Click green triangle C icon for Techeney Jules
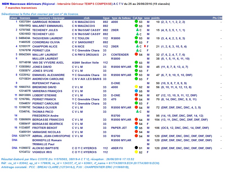This screenshot has height=172, width=231. (x=137, y=30)
